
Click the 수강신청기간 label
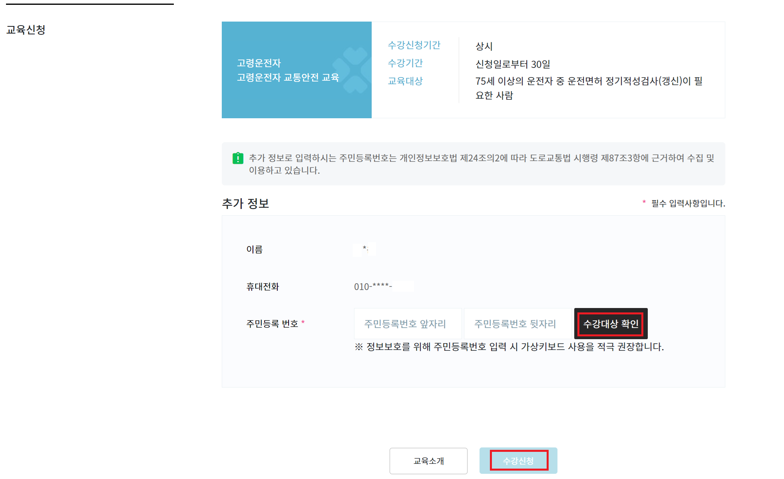[414, 45]
